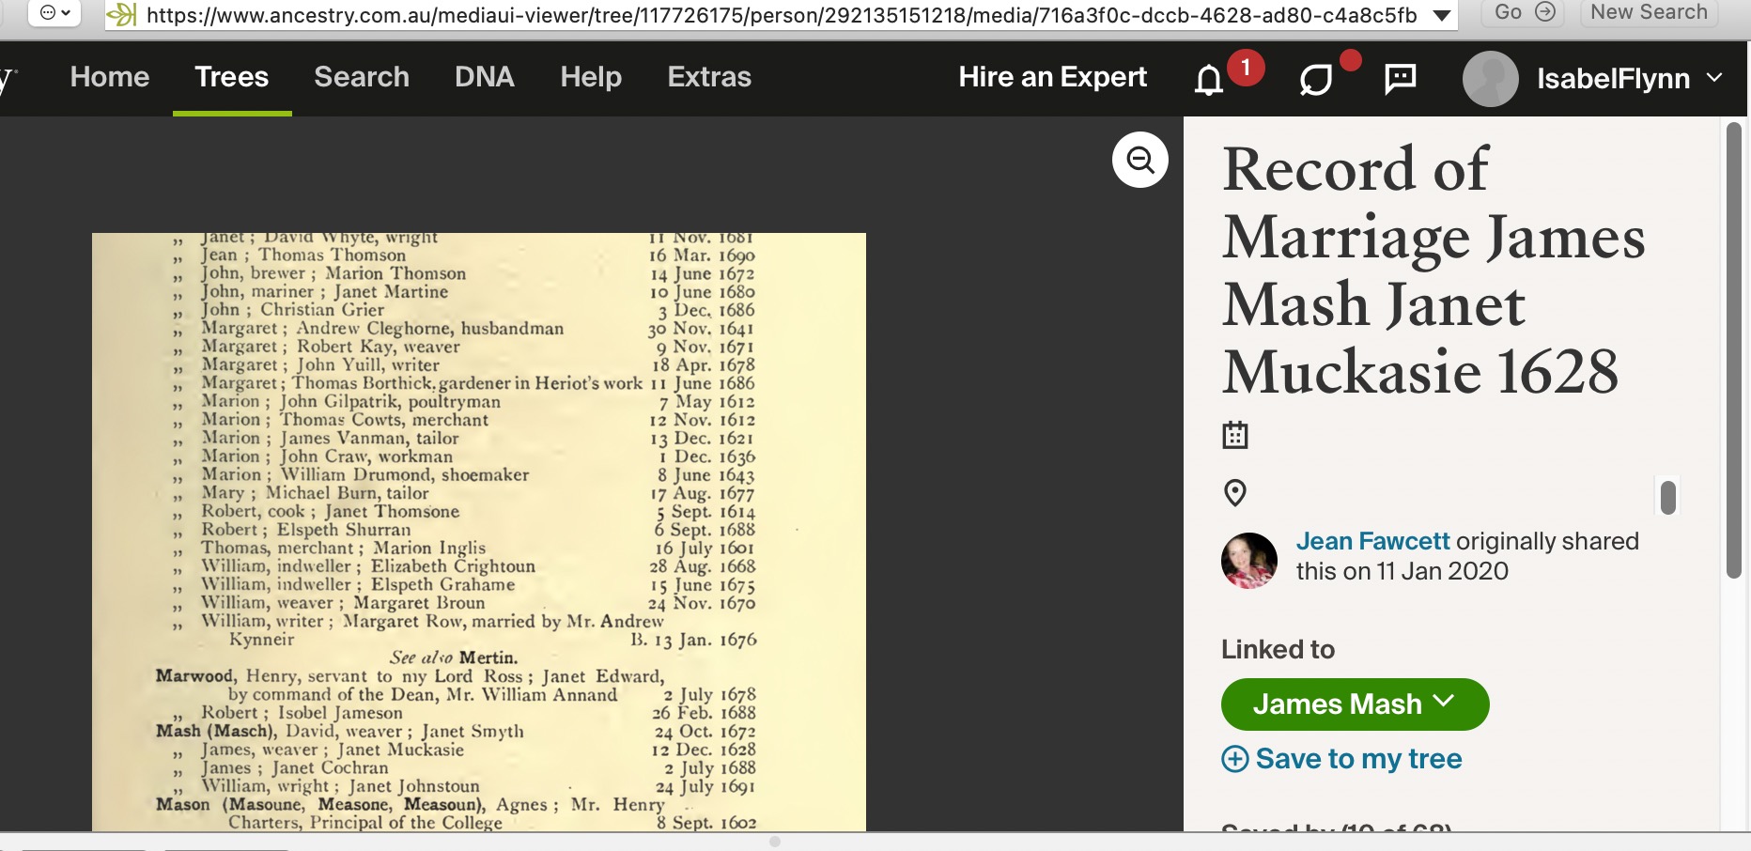
Task: Open the notifications bell
Action: pyautogui.click(x=1209, y=80)
